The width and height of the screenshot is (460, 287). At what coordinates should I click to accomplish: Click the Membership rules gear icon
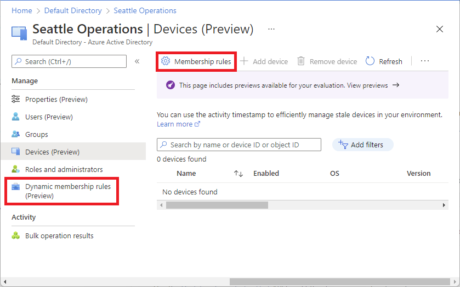pyautogui.click(x=166, y=61)
